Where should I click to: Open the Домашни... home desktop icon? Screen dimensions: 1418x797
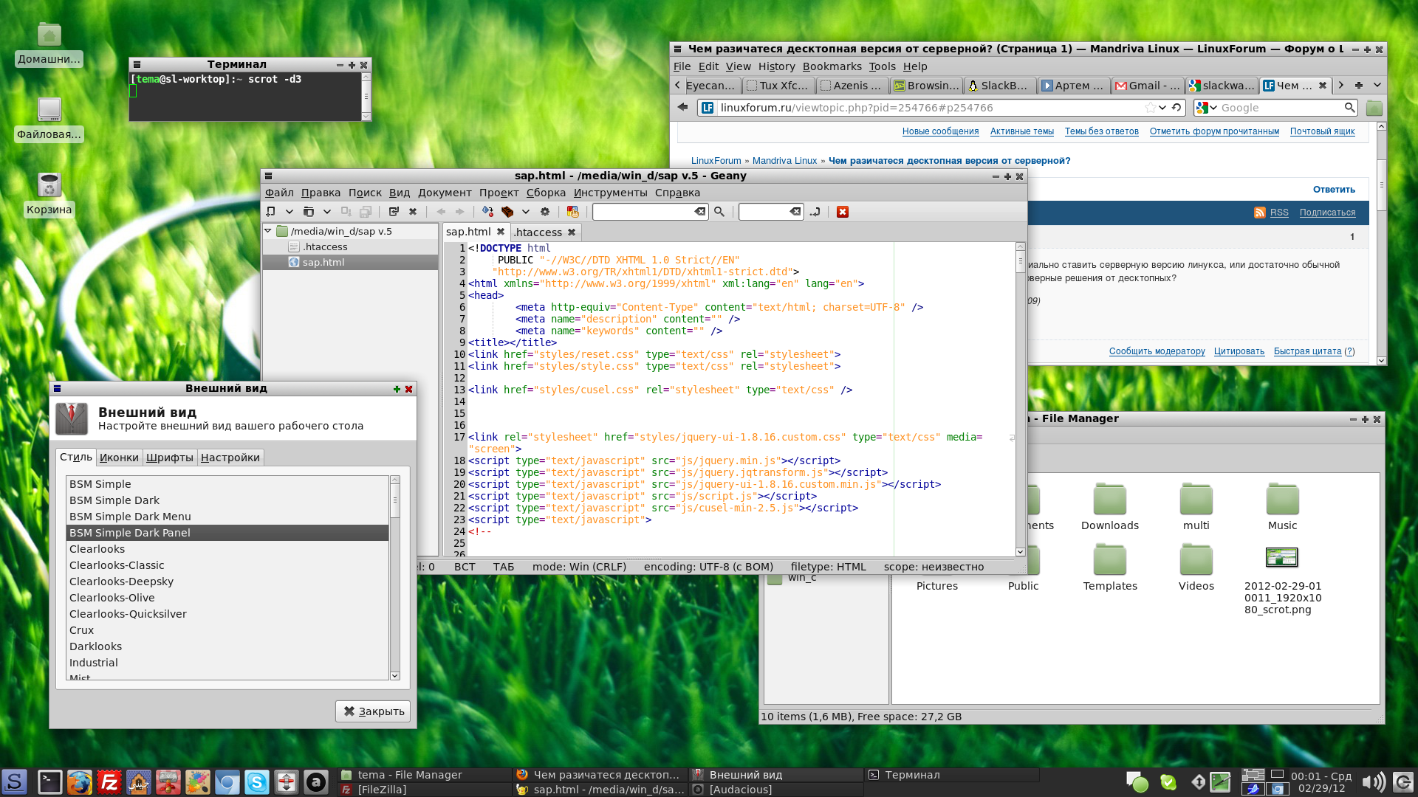(x=49, y=44)
